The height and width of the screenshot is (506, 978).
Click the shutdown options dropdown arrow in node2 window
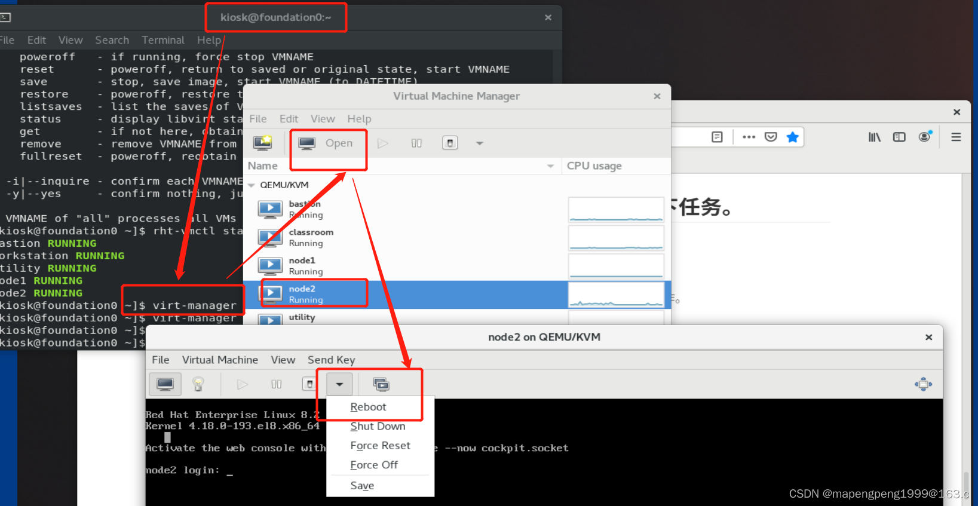339,384
